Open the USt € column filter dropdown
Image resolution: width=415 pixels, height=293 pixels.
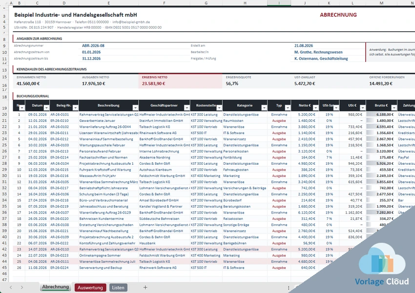pyautogui.click(x=363, y=108)
